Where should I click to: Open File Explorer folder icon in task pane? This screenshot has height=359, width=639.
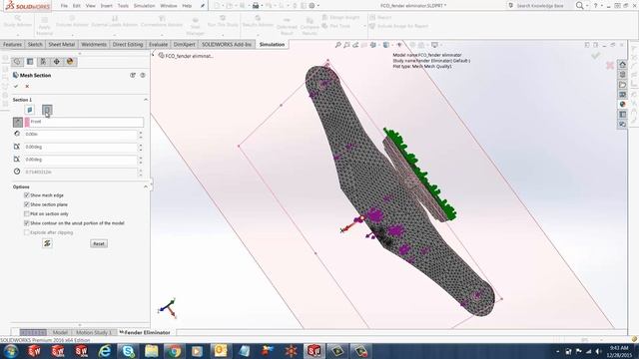(622, 85)
